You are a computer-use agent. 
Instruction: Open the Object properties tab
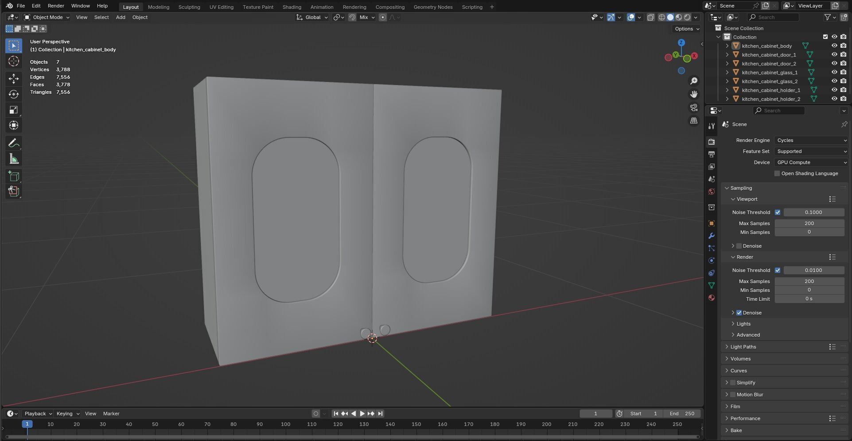[x=712, y=223]
